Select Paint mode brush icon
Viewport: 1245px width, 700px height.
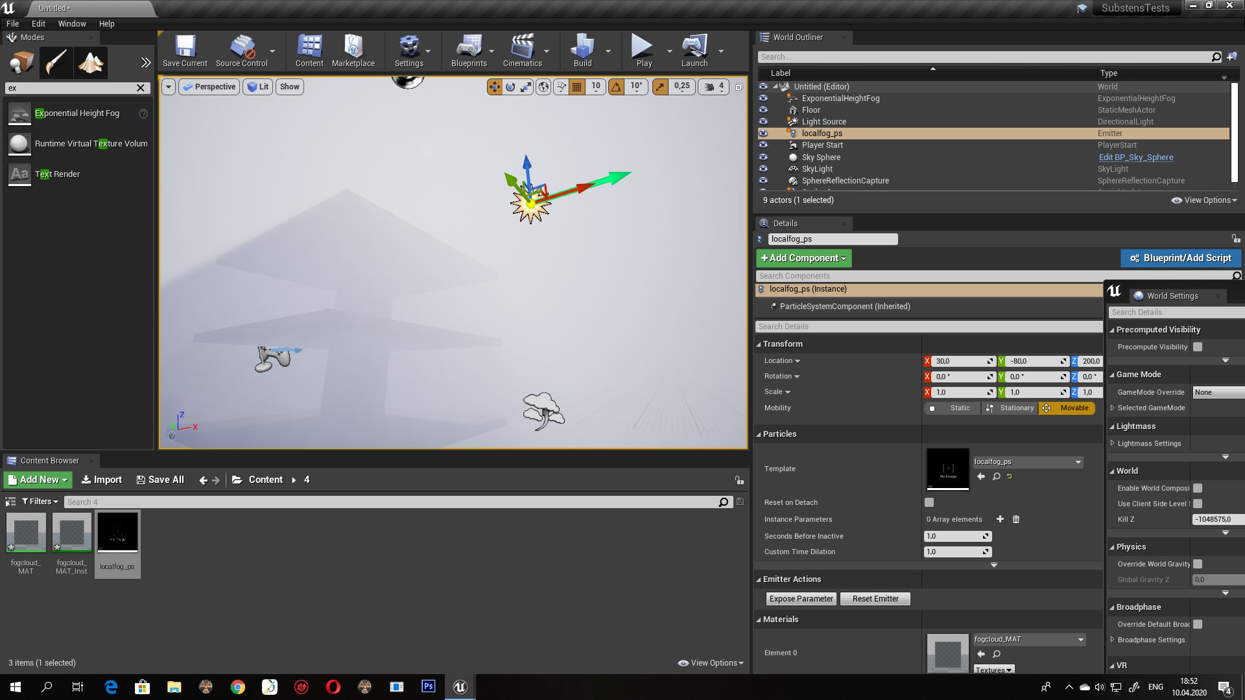pos(56,63)
